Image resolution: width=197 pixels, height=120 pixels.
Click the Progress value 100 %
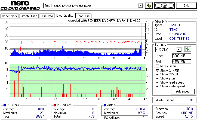(x=189, y=109)
